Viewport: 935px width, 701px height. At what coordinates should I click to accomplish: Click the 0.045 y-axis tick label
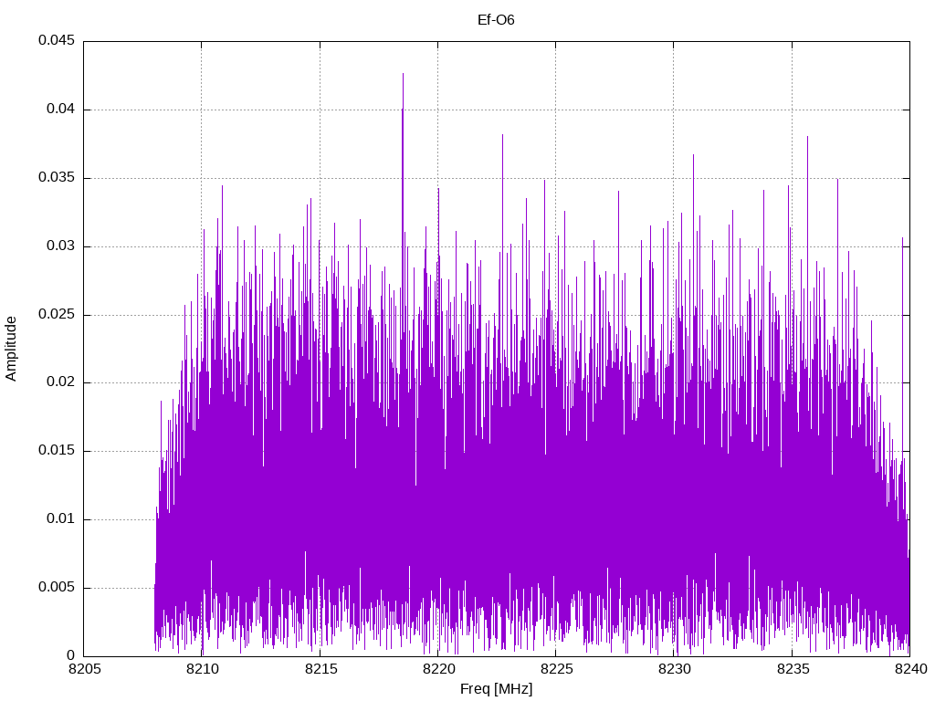(57, 40)
